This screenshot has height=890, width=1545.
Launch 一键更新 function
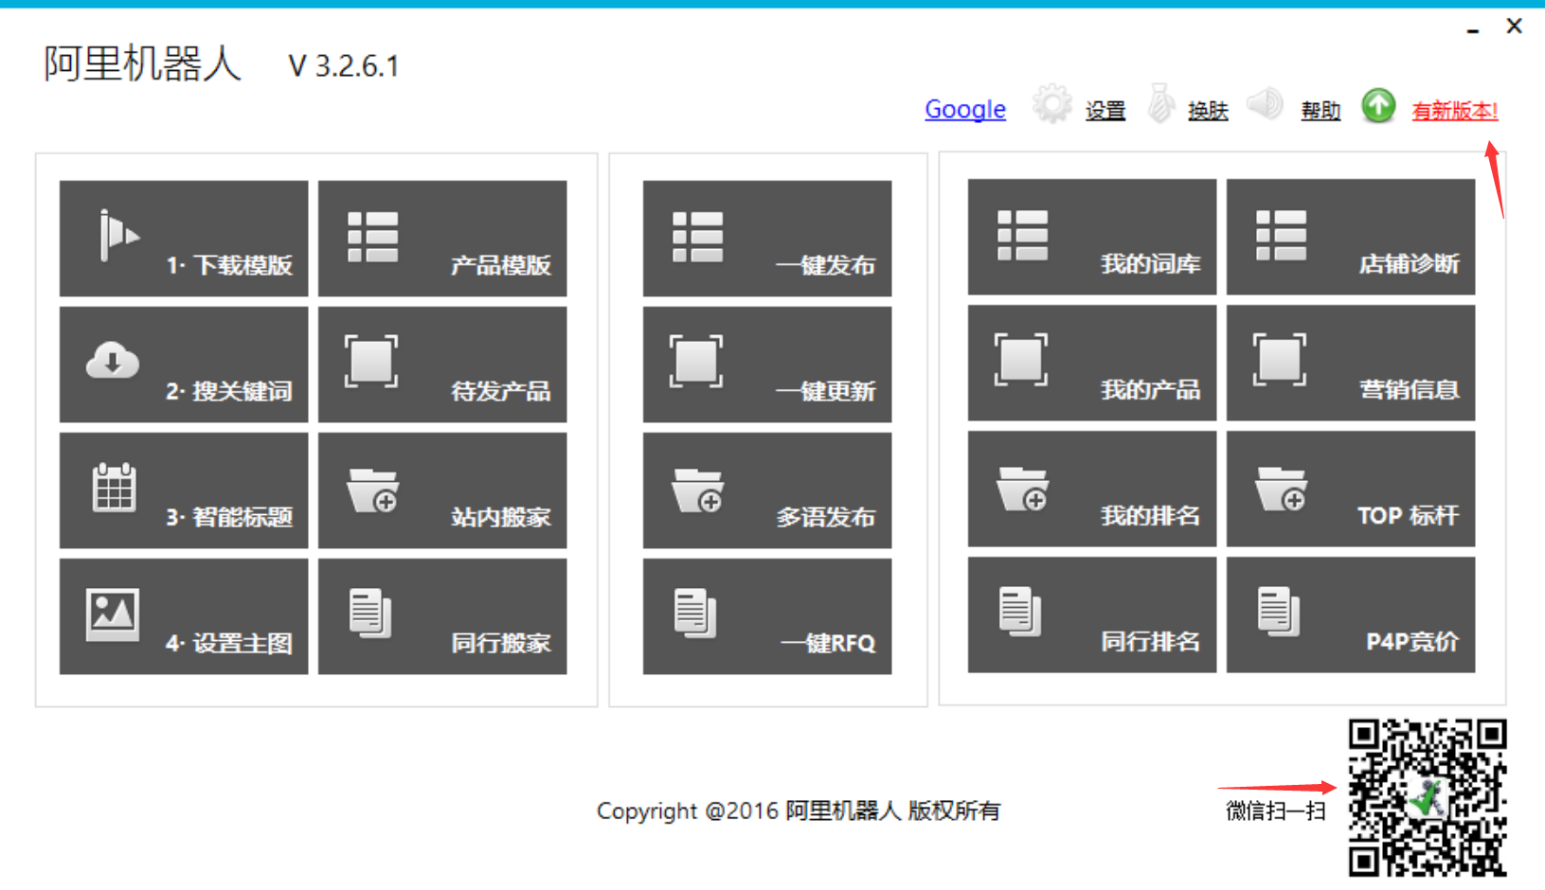click(x=767, y=365)
